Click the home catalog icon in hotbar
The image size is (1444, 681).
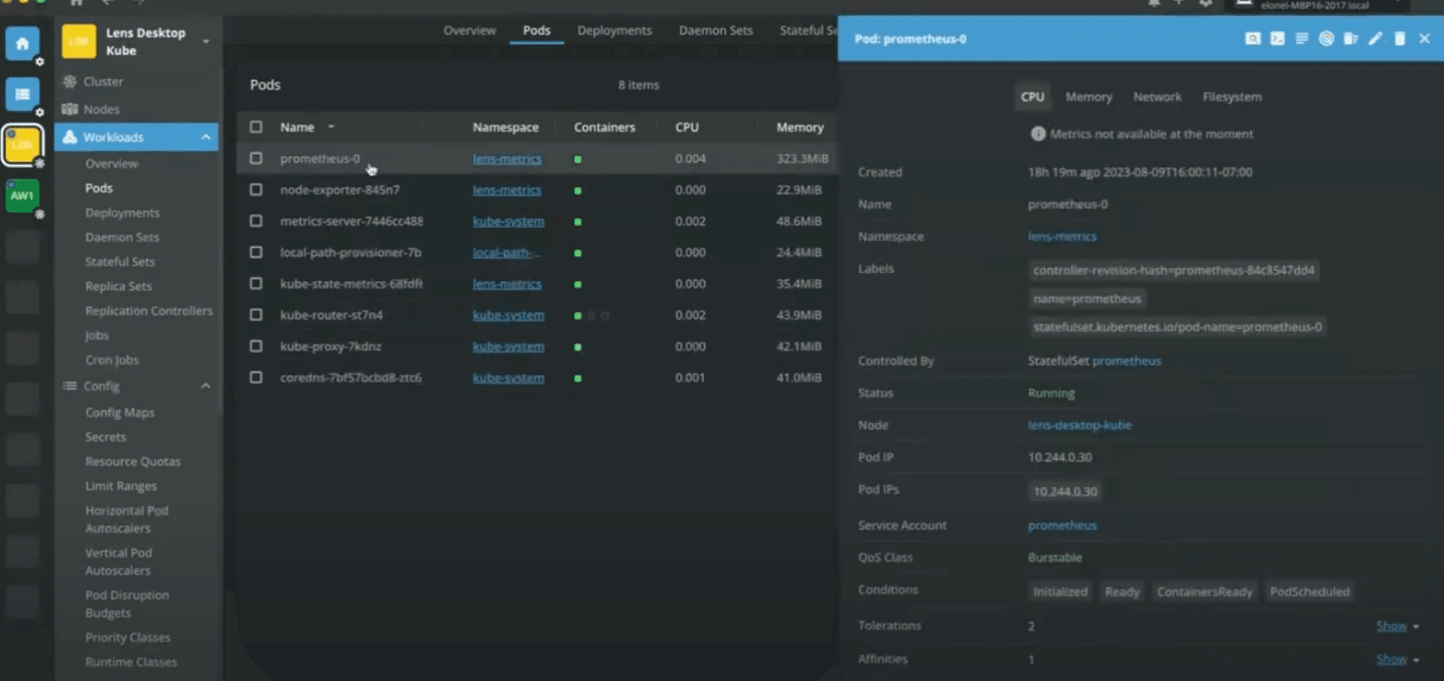click(x=23, y=44)
